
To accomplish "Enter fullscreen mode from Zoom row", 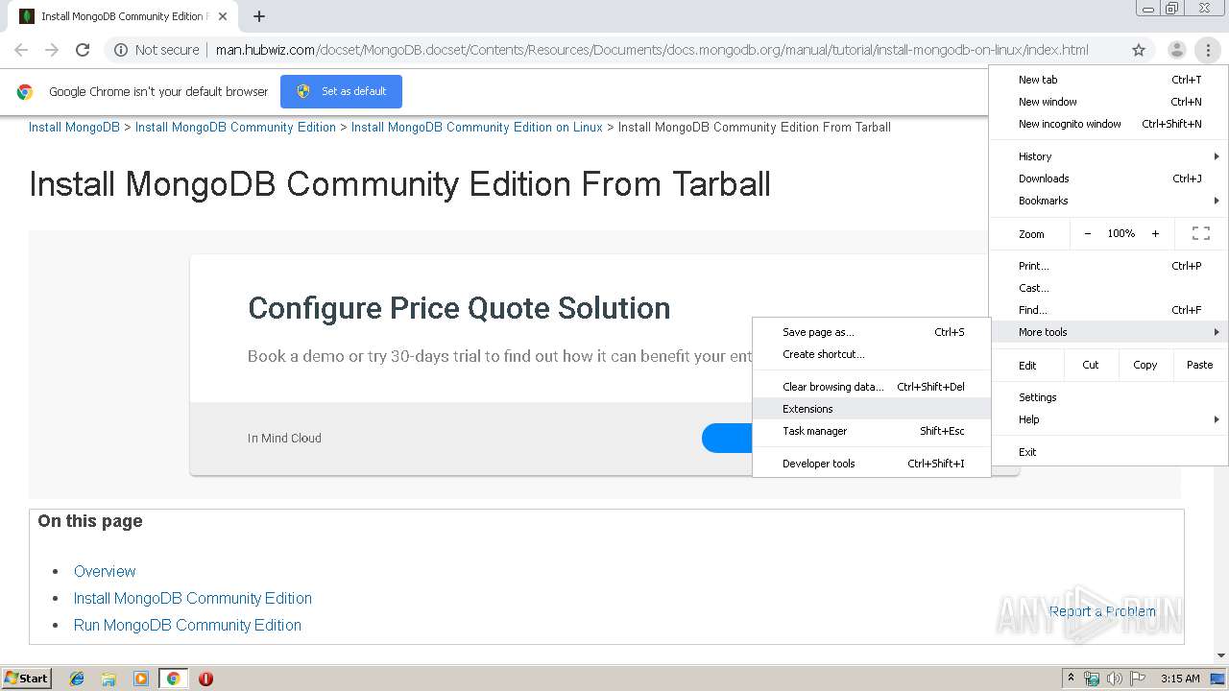I will pyautogui.click(x=1200, y=233).
